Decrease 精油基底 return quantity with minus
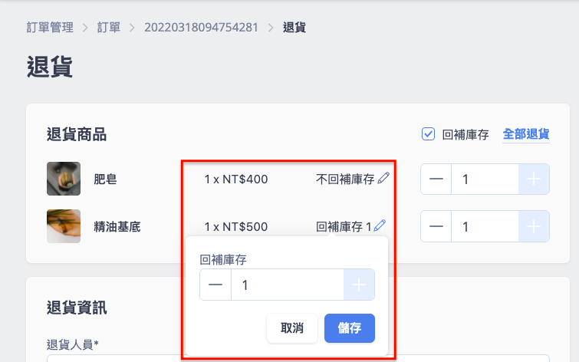 [436, 226]
